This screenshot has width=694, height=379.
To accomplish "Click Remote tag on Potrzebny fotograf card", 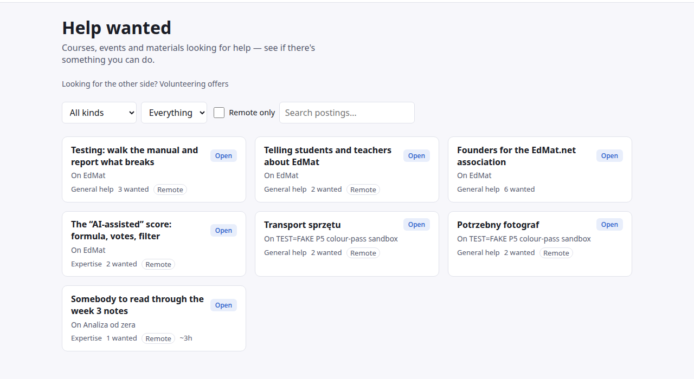I will 556,253.
